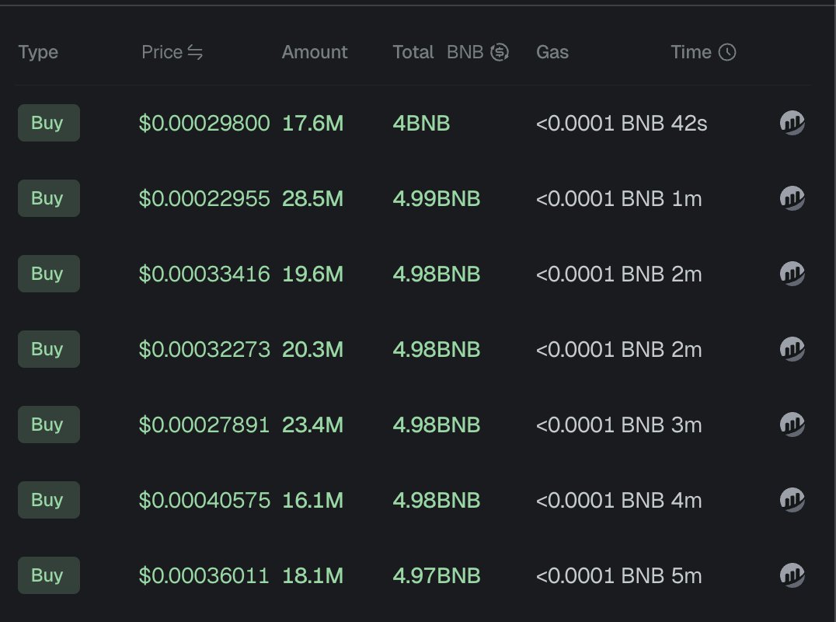Click total 4.97BNB
Image resolution: width=836 pixels, height=622 pixels.
click(437, 576)
